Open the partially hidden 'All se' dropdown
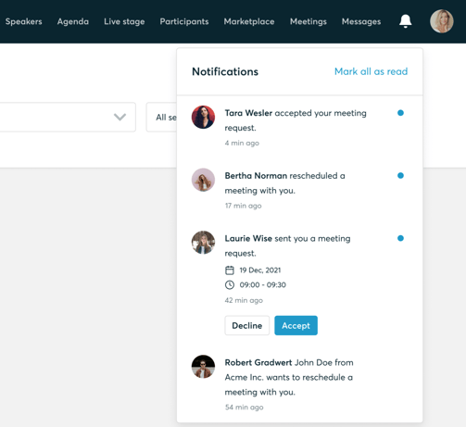 click(161, 117)
